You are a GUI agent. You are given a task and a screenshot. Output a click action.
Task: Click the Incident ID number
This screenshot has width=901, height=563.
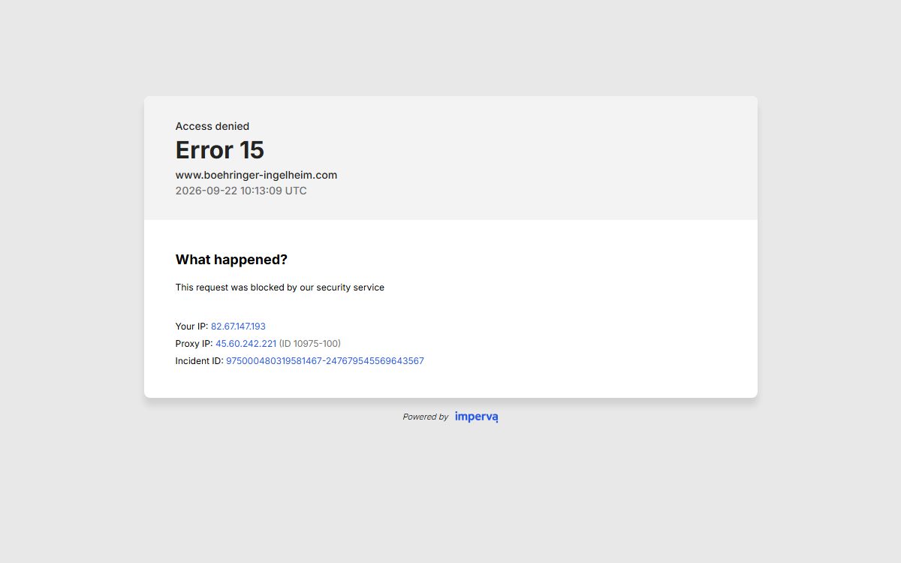(x=325, y=361)
